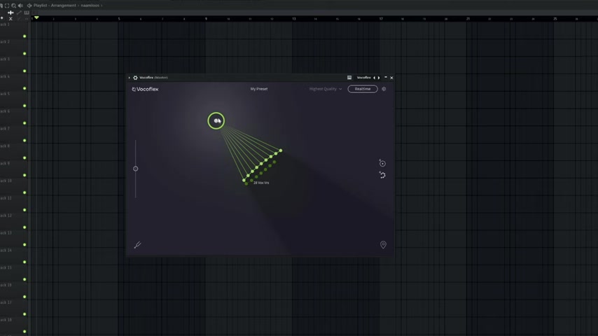Click naamloos in playlist breadcrumb
The image size is (598, 336).
click(90, 6)
